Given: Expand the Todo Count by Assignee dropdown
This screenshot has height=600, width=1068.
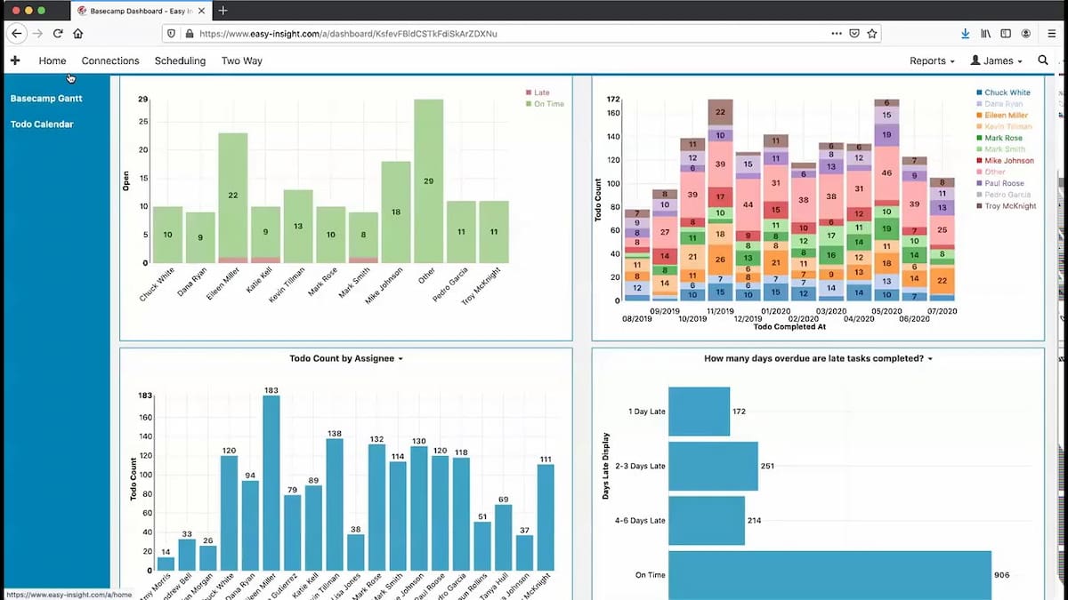Looking at the screenshot, I should pyautogui.click(x=346, y=358).
